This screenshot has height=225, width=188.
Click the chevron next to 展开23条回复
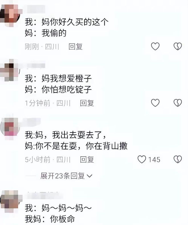[x=89, y=176]
